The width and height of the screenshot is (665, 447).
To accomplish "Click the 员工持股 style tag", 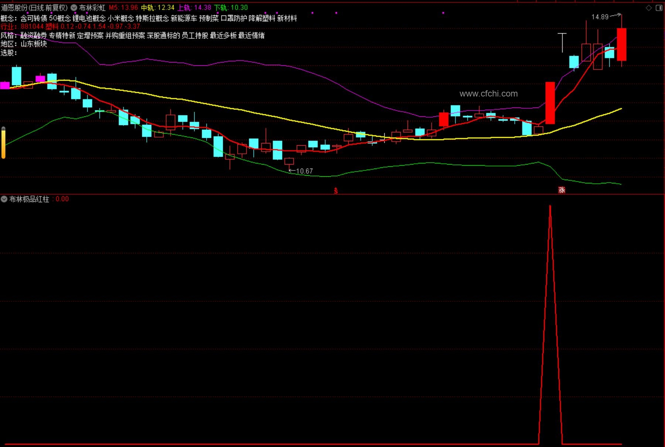I will 195,35.
